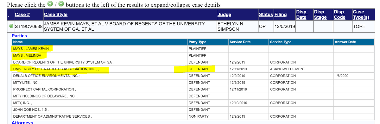380x124 pixels.
Task: Sort by Disp. Stage header
Action: (320, 15)
